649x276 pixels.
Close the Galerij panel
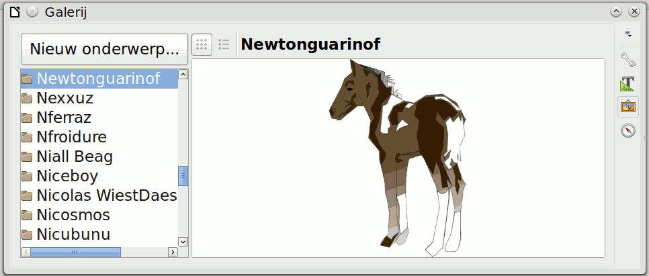[x=634, y=11]
